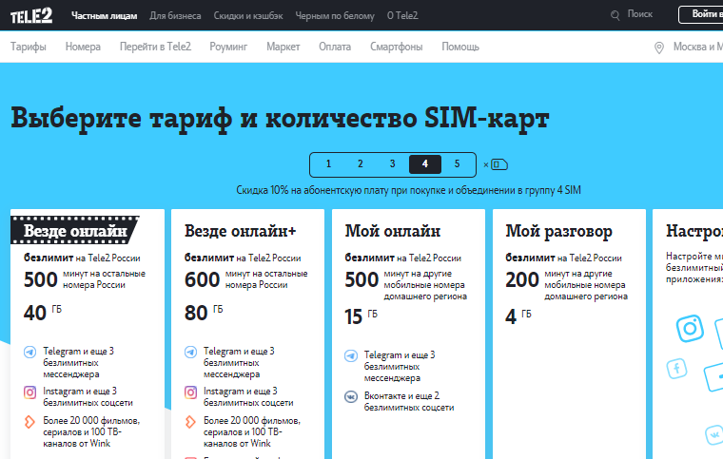Click large Instagram icon in Настрой card
Image resolution: width=723 pixels, height=459 pixels.
click(x=690, y=328)
